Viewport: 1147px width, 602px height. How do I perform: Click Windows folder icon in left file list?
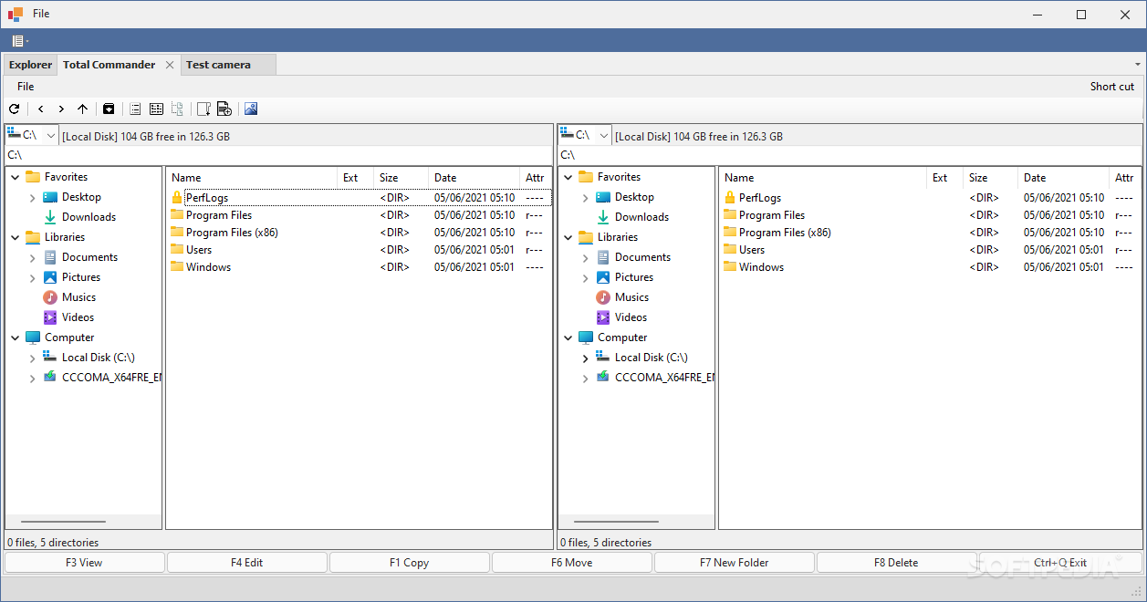(x=177, y=266)
